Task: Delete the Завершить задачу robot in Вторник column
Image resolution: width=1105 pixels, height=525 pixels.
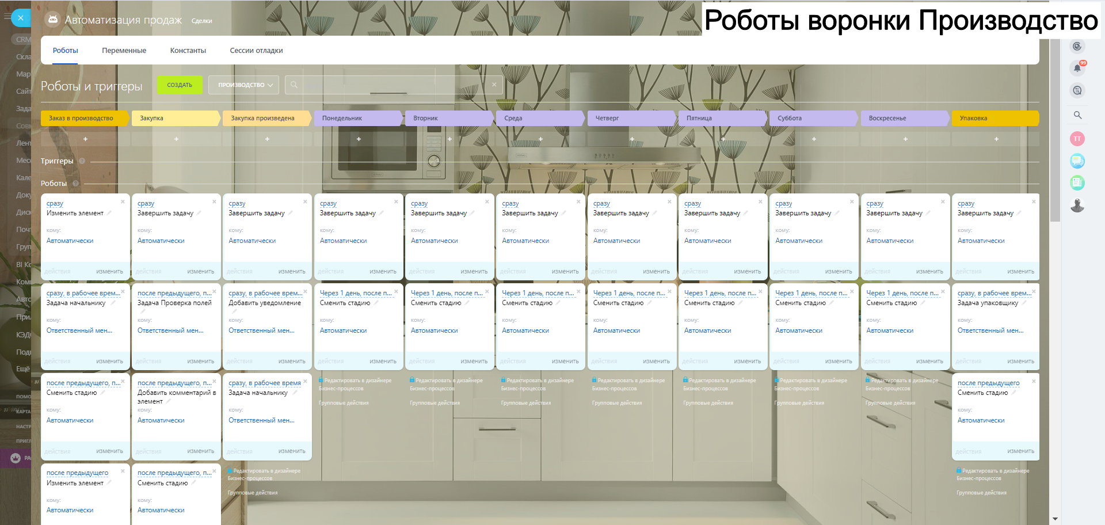Action: [487, 201]
